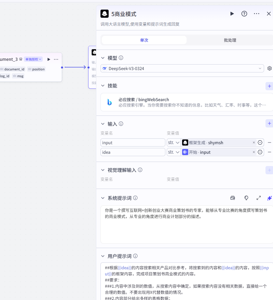Collapse the 系统提示词 section
The width and height of the screenshot is (273, 300).
103,198
